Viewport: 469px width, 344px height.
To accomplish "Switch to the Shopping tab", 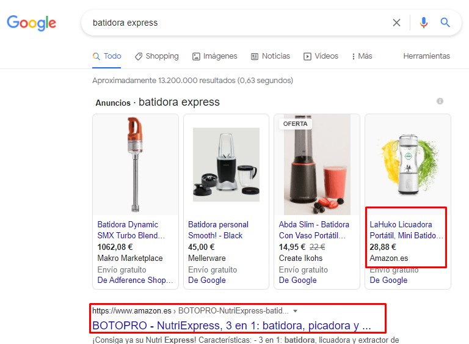I will pos(157,56).
